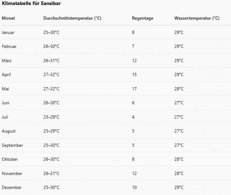Select the Mai rain days value 17
The image size is (231, 195).
click(x=134, y=89)
